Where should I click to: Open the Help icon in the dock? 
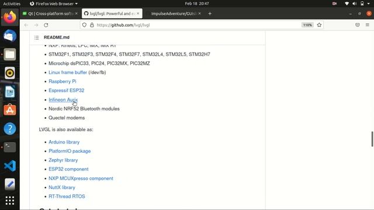click(10, 128)
